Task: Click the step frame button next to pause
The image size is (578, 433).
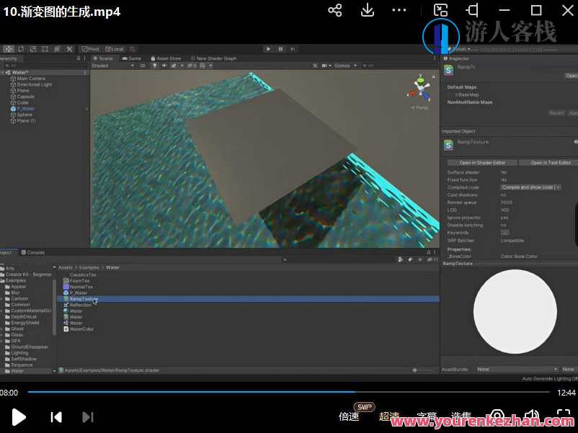Action: pos(292,49)
